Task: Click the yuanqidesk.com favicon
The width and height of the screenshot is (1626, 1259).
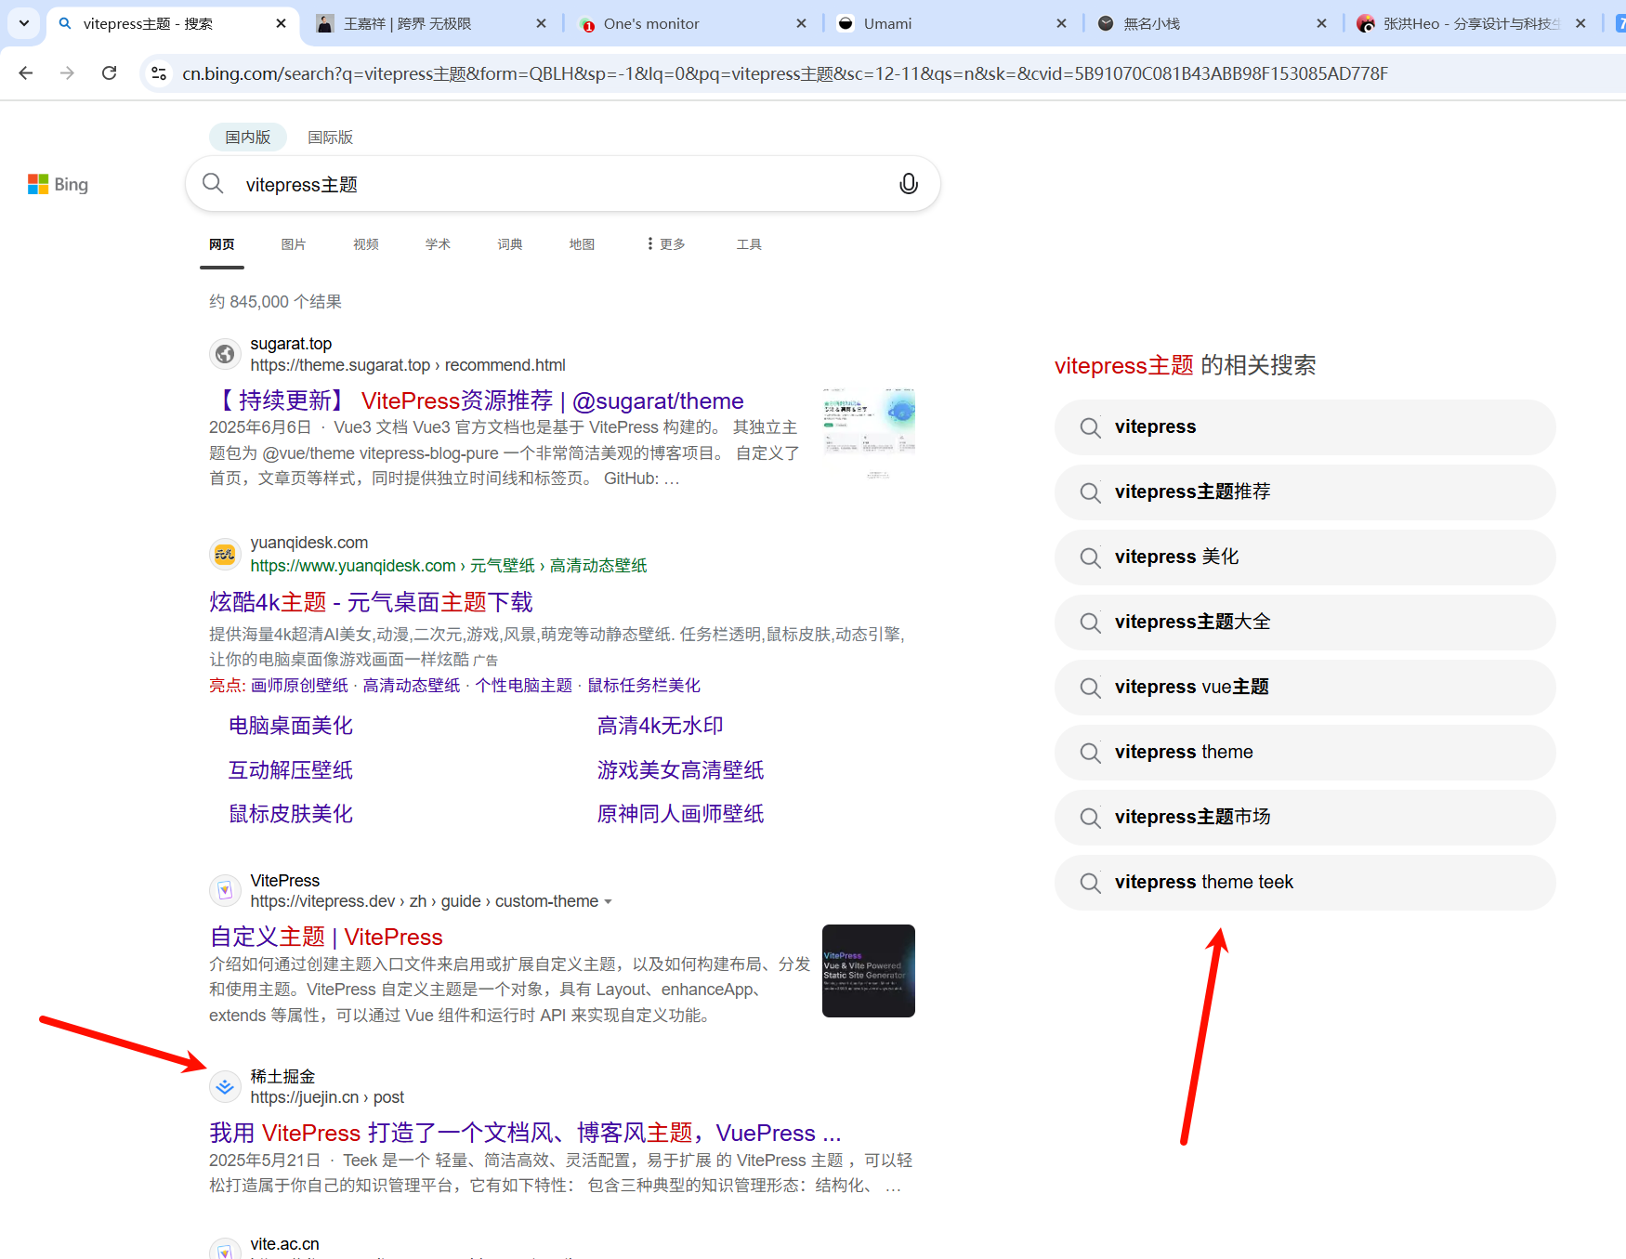Action: (x=225, y=555)
